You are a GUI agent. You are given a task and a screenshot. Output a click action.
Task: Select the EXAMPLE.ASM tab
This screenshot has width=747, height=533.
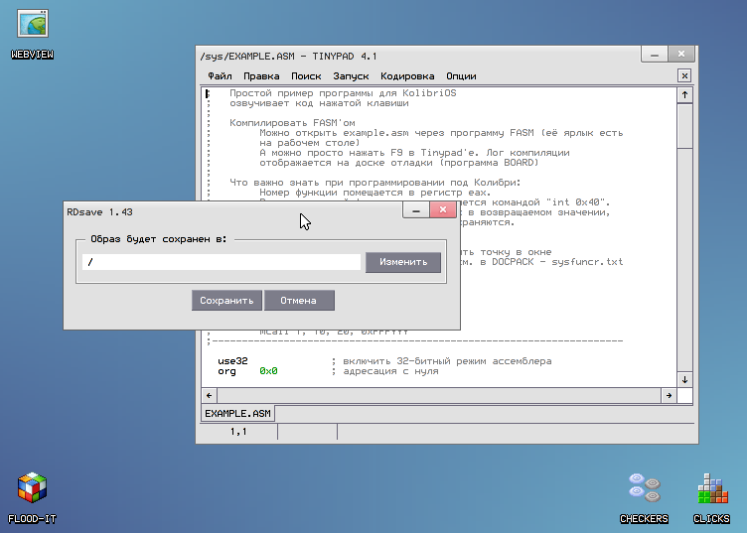[238, 413]
